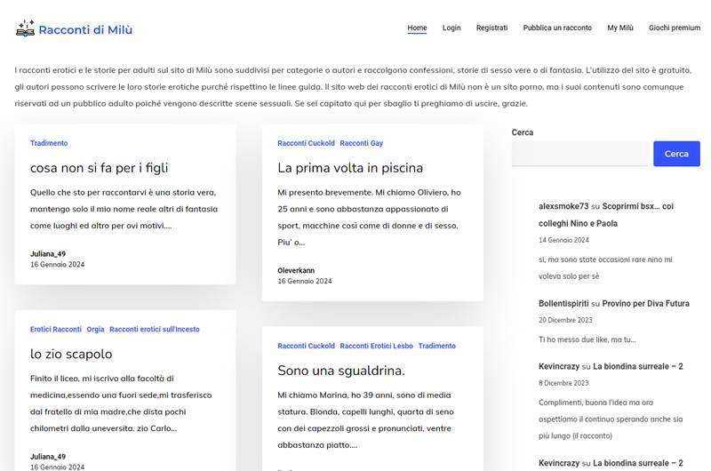Open author Juliana_49 under cosa non si fa

tap(48, 254)
